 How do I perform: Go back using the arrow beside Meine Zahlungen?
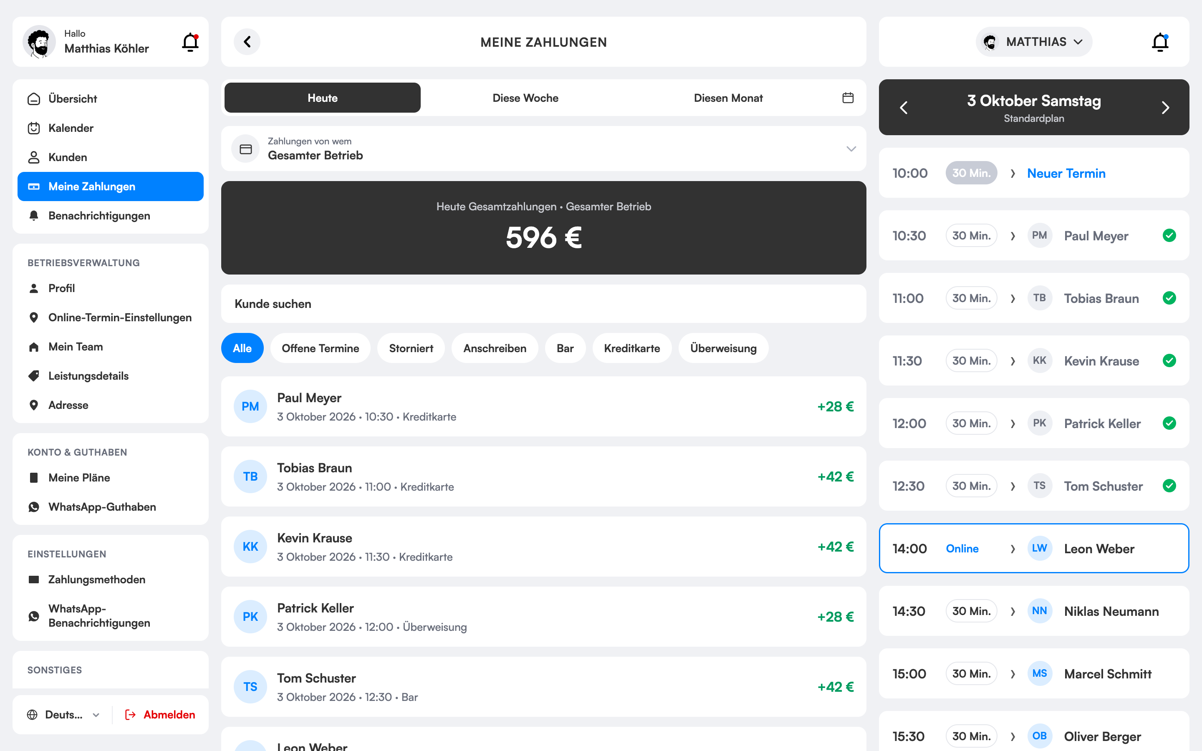point(247,42)
